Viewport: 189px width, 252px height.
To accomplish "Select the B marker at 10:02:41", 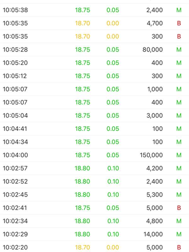I will [x=179, y=208].
